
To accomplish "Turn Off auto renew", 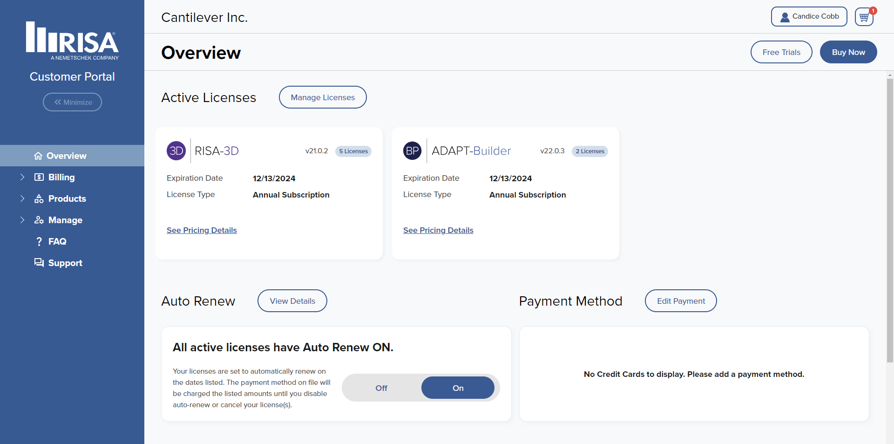I will [381, 388].
